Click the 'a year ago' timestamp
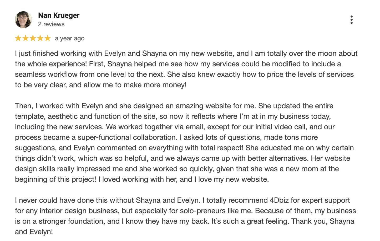This screenshot has height=241, width=380. click(x=70, y=38)
